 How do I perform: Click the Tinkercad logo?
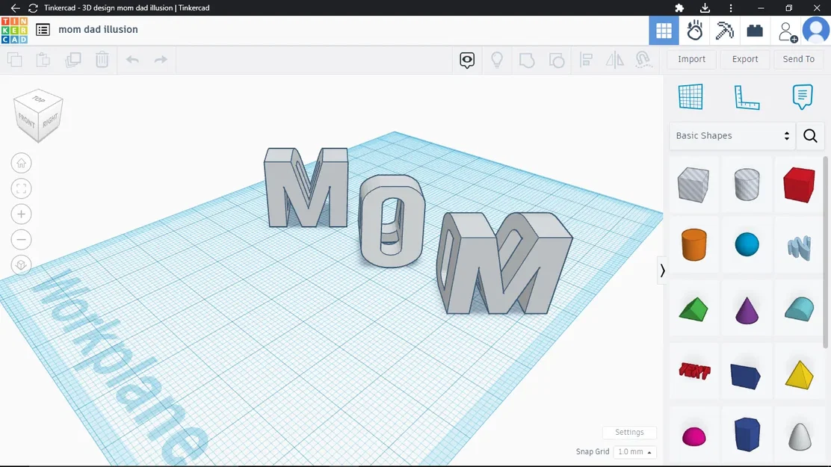[x=14, y=30]
